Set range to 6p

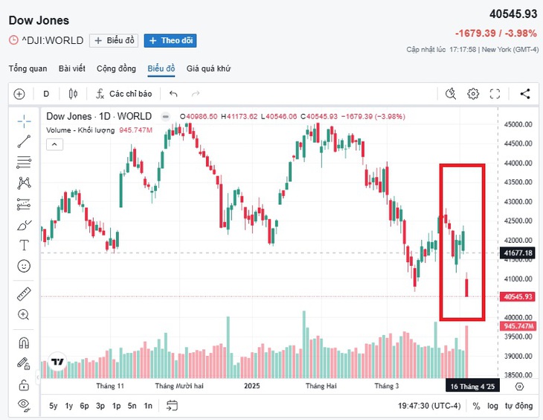point(84,406)
